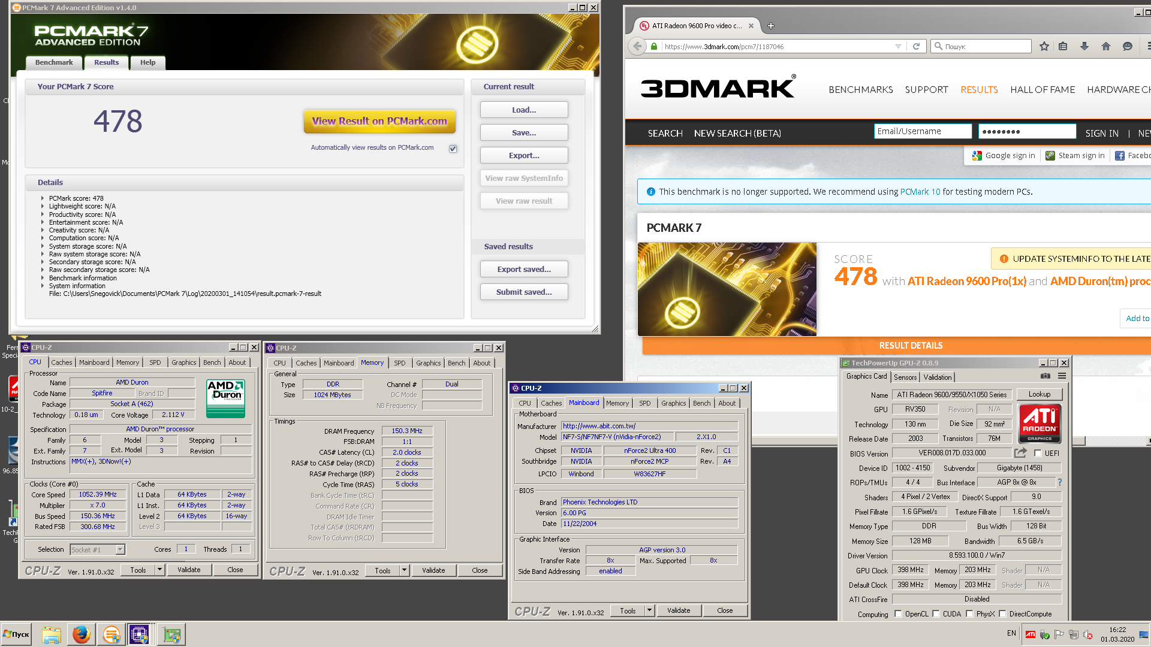Click the CPU-Z taskbar icon
This screenshot has width=1151, height=647.
[139, 634]
